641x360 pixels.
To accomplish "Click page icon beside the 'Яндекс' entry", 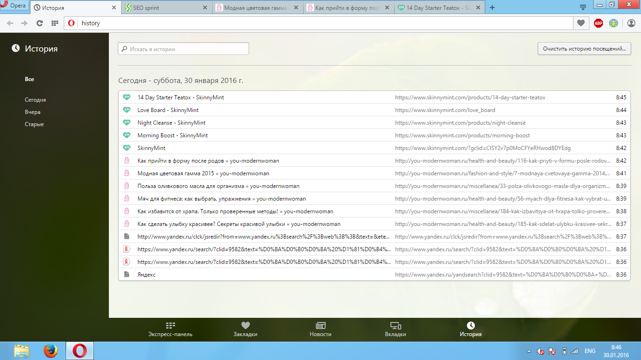I will point(126,274).
